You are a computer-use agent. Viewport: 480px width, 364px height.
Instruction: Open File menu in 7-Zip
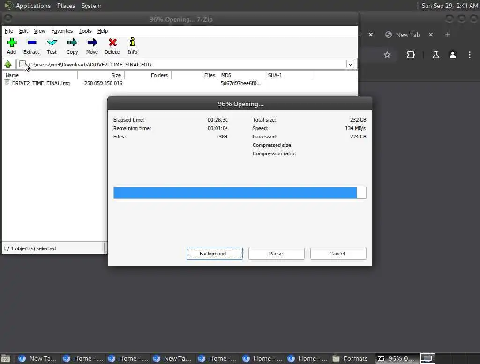(x=8, y=31)
